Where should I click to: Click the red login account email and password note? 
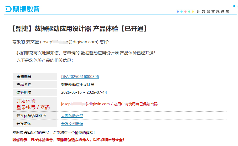pyautogui.click(x=110, y=104)
